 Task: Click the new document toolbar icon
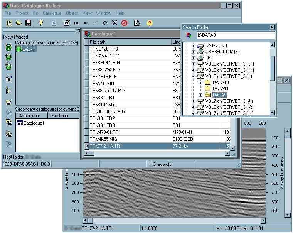pyautogui.click(x=9, y=23)
